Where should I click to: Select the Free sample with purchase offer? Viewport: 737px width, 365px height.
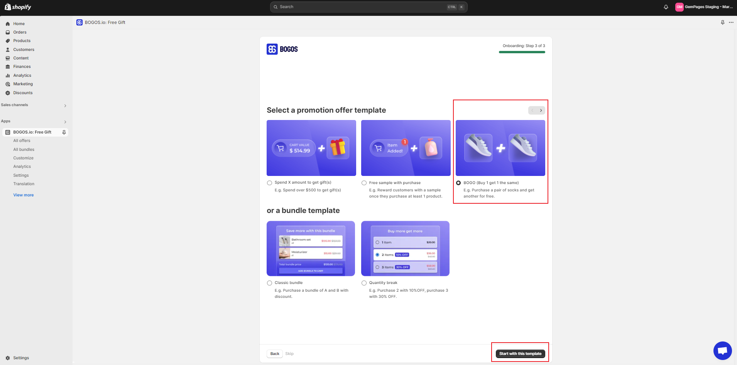(x=364, y=183)
